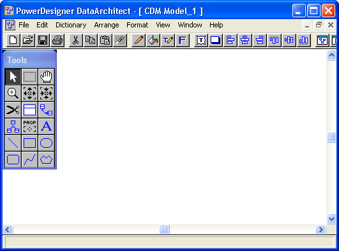Click the clear/delete toolbar icon next to paste
Image resolution: width=339 pixels, height=251 pixels.
[120, 40]
